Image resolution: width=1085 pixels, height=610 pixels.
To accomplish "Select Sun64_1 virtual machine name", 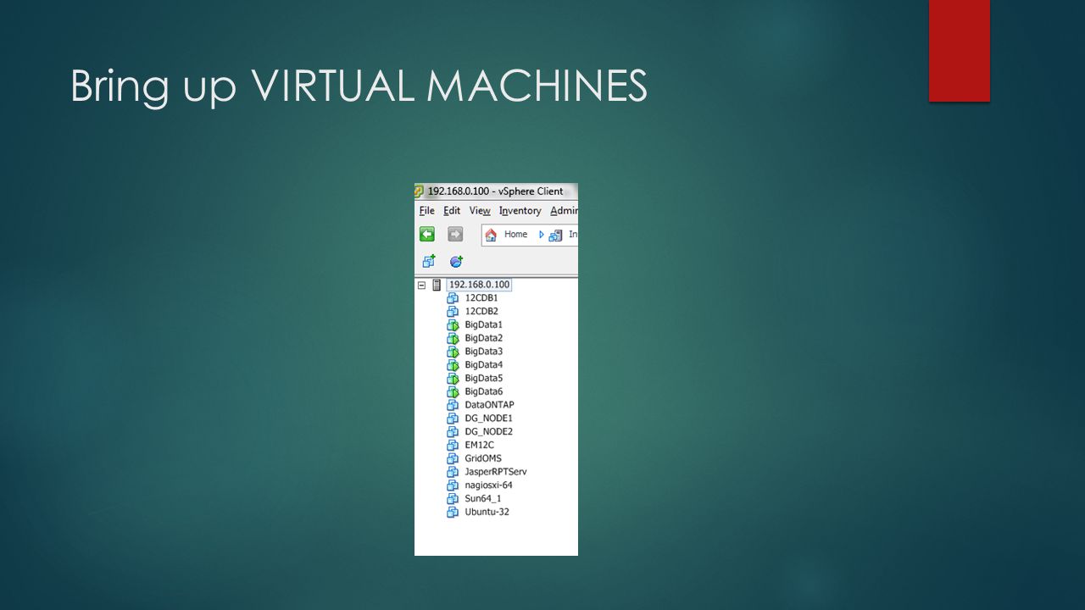I will tap(483, 499).
